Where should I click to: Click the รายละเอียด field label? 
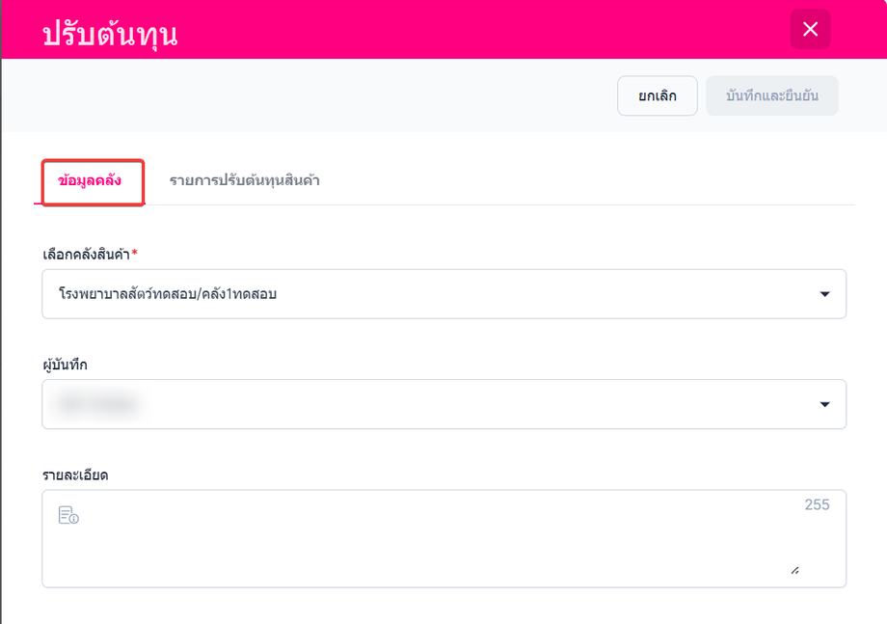click(74, 475)
